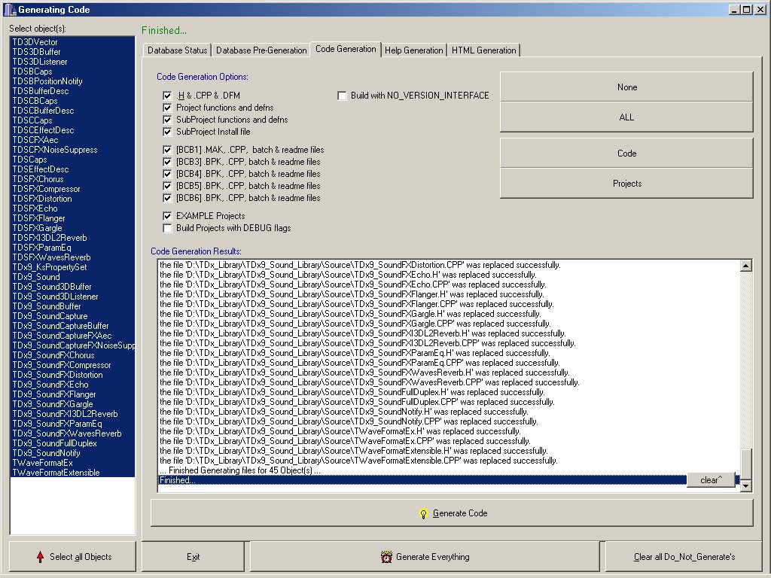Enable Build with NO_VERSION_INTERFACE
771x578 pixels.
pos(343,96)
